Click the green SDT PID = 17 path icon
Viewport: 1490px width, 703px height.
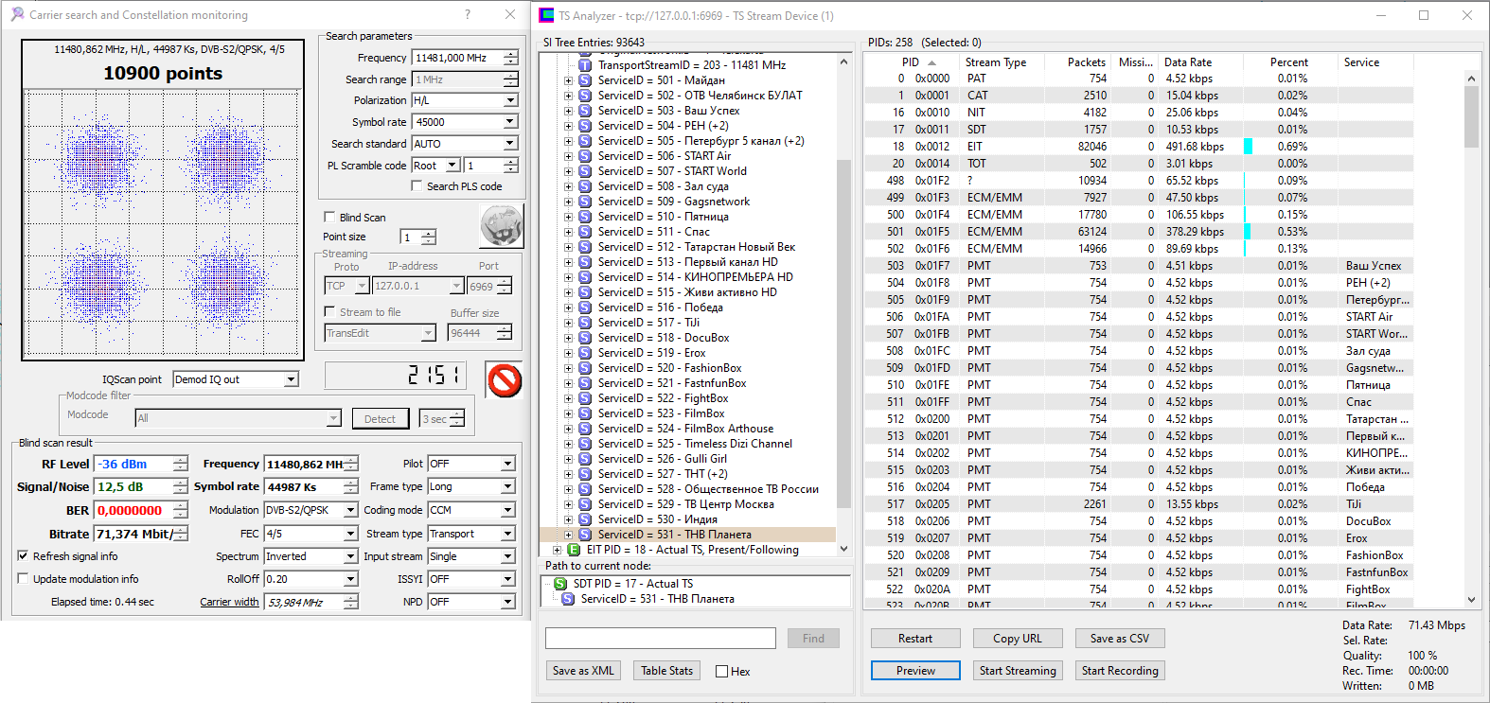560,584
